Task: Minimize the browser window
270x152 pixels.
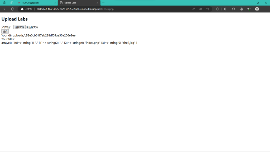Action: click(x=250, y=3)
